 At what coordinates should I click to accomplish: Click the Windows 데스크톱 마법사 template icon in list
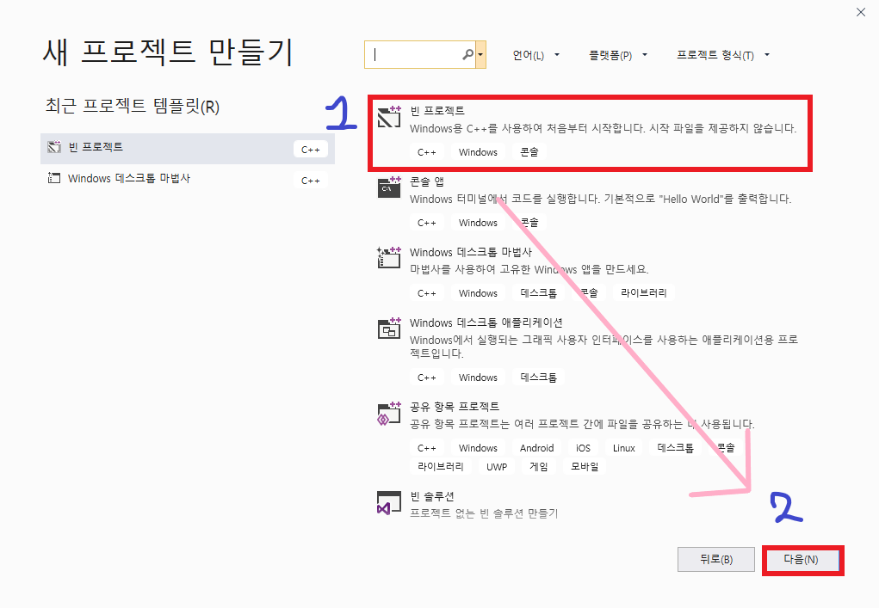(x=389, y=257)
